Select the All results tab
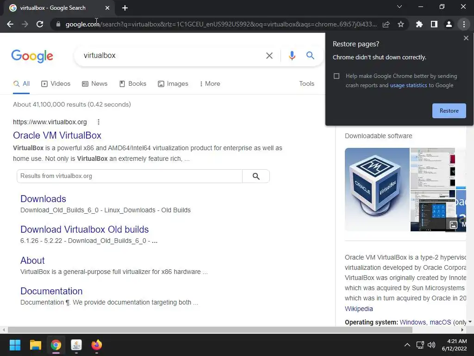Image resolution: width=474 pixels, height=356 pixels. pyautogui.click(x=21, y=84)
